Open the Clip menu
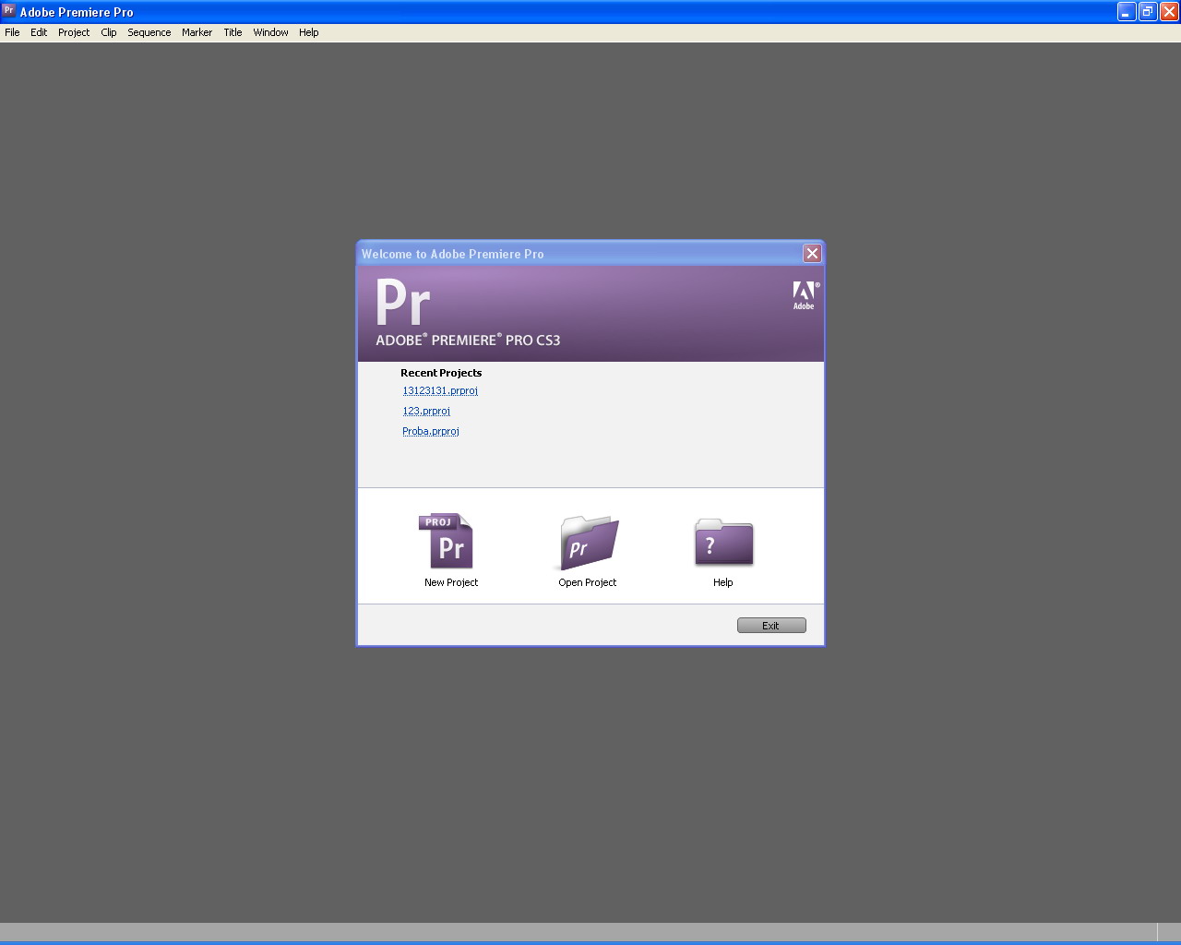Screen dimensions: 1181x945 (109, 32)
